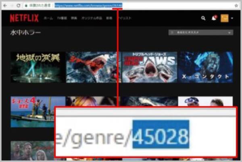This screenshot has height=162, width=242.
Task: Click the 水中ホラー genre title
Action: click(x=25, y=32)
